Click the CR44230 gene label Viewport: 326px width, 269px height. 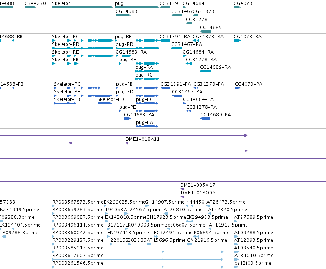click(35, 3)
